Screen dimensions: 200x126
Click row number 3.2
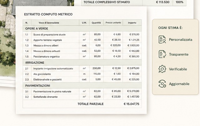27,97
